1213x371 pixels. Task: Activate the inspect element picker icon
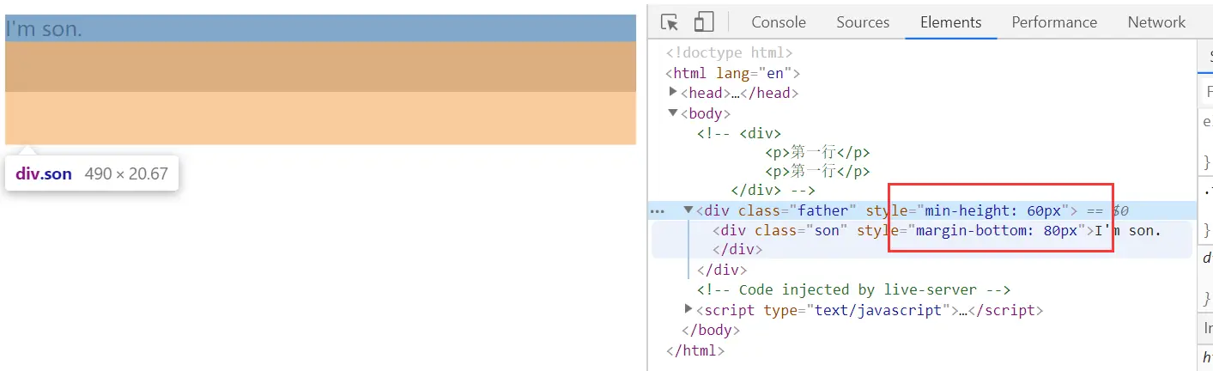670,22
